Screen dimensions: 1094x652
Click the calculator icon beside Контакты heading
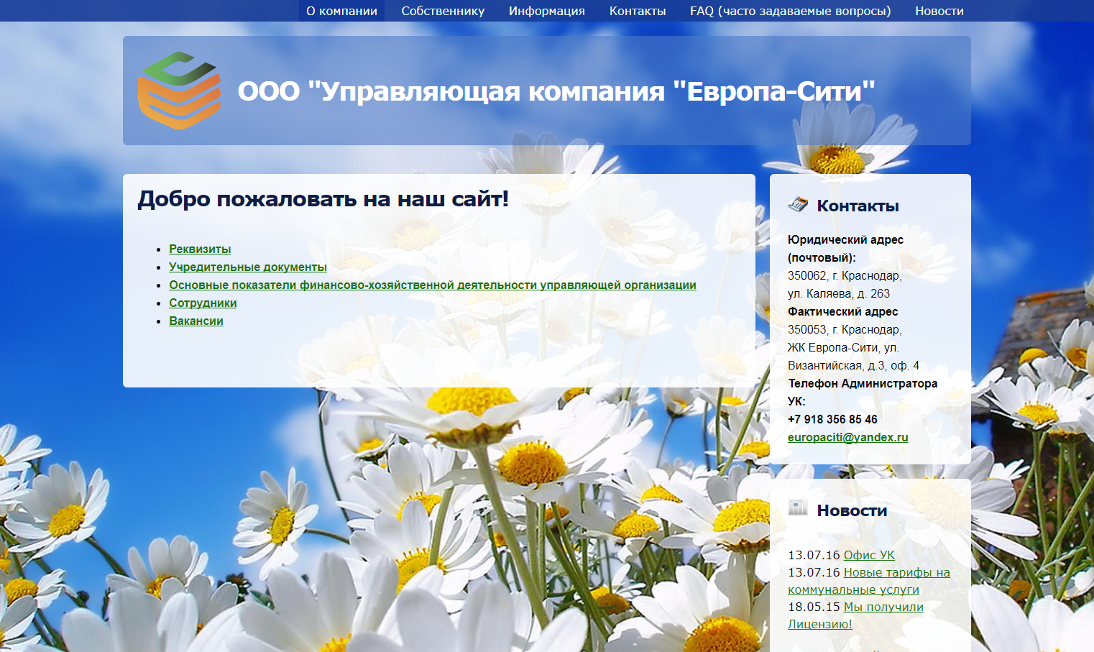pyautogui.click(x=798, y=205)
